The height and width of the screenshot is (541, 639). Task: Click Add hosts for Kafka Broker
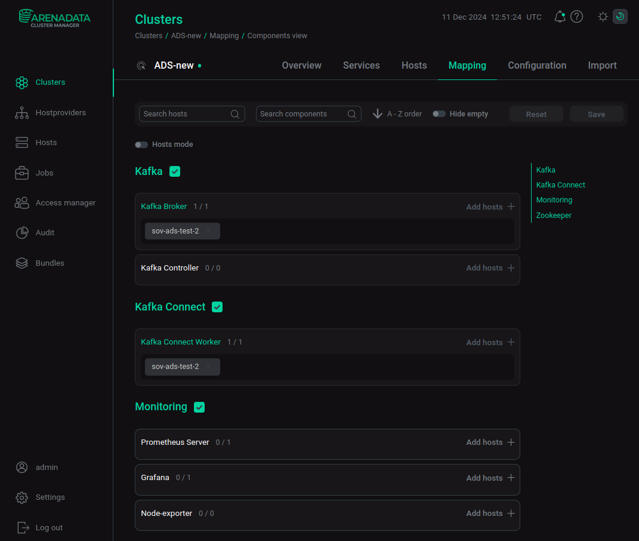point(484,207)
